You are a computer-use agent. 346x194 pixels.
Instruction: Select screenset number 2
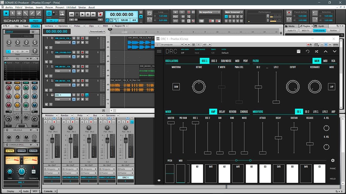(230, 17)
